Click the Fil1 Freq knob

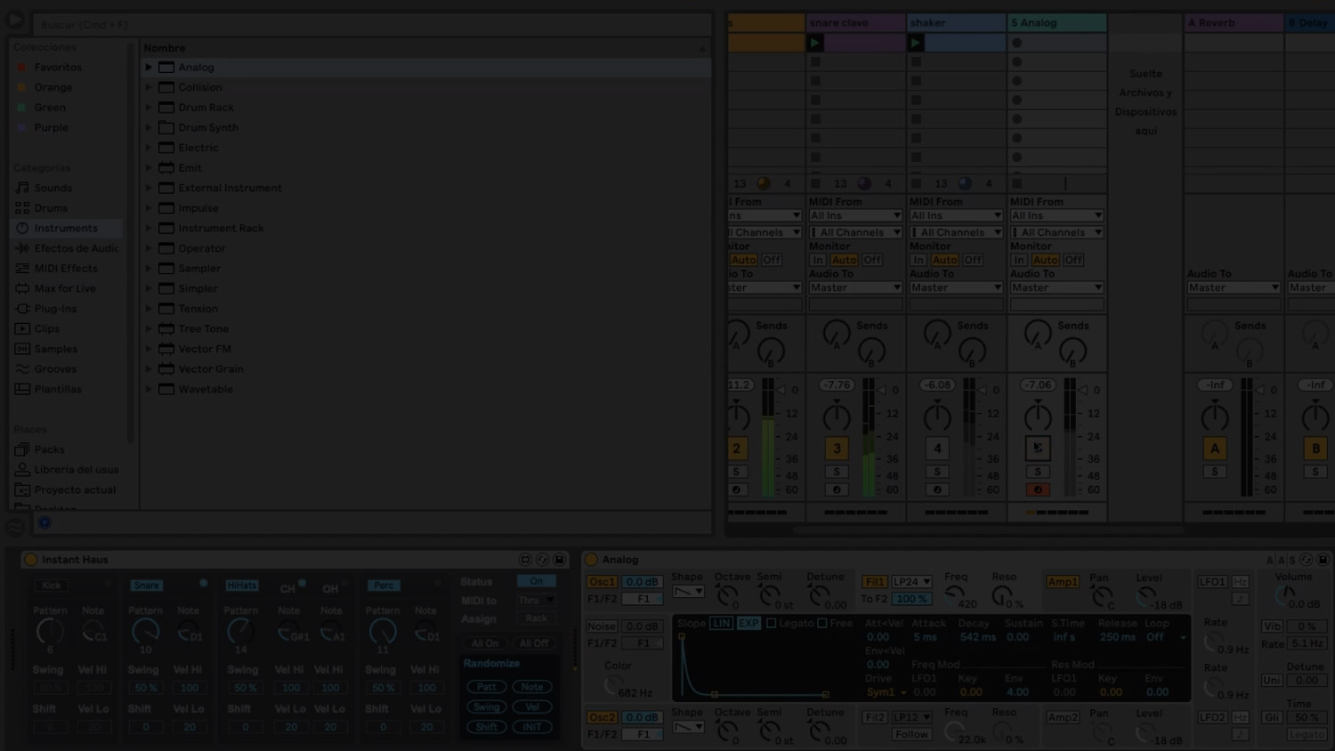pos(955,594)
